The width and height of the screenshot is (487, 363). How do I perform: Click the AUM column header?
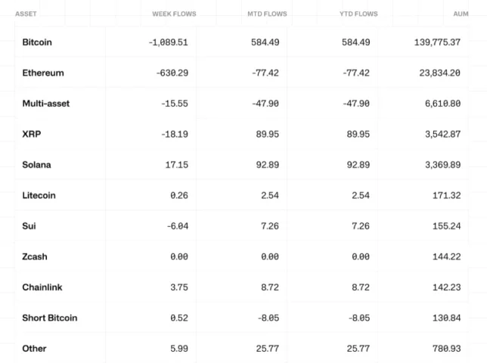[x=461, y=14]
